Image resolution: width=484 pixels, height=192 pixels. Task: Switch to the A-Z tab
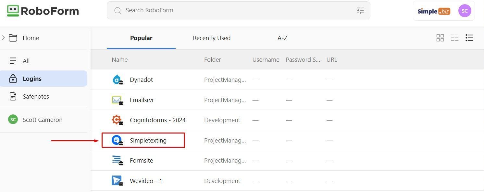click(x=282, y=38)
